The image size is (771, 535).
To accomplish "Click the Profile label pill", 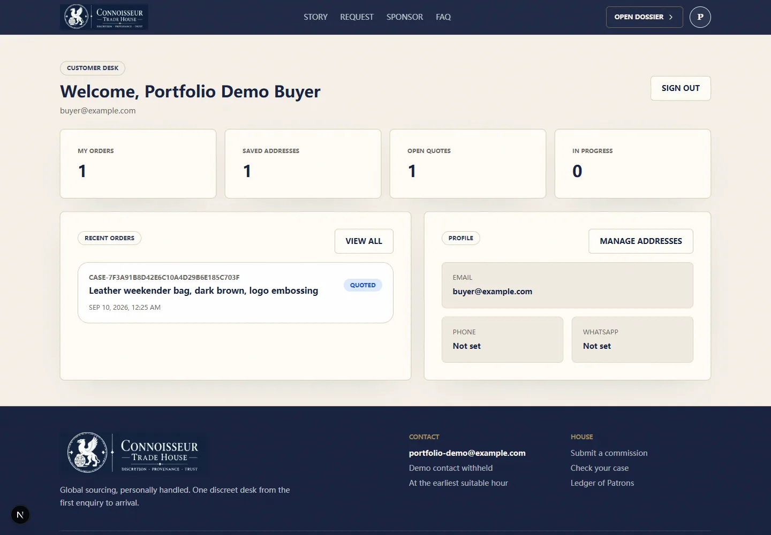I will tap(461, 238).
